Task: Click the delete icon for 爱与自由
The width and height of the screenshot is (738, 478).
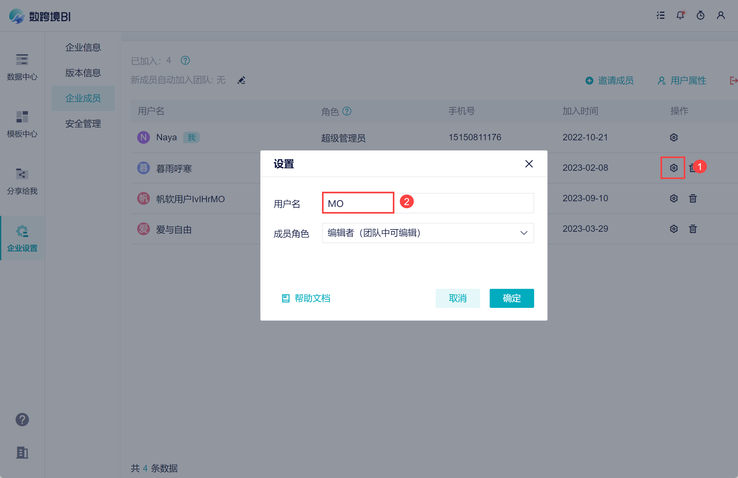Action: pyautogui.click(x=693, y=229)
